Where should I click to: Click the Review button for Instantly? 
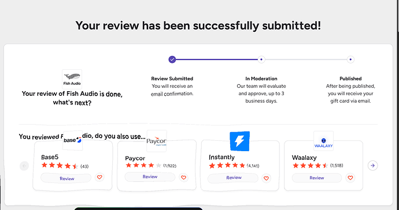233,178
